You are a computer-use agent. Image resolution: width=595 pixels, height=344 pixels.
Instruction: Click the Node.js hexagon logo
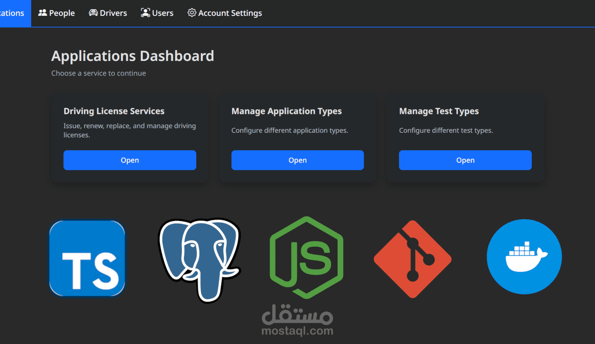tap(307, 257)
